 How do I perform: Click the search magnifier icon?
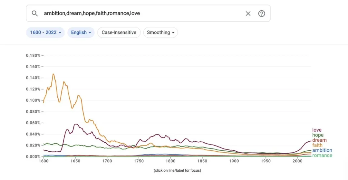point(34,13)
